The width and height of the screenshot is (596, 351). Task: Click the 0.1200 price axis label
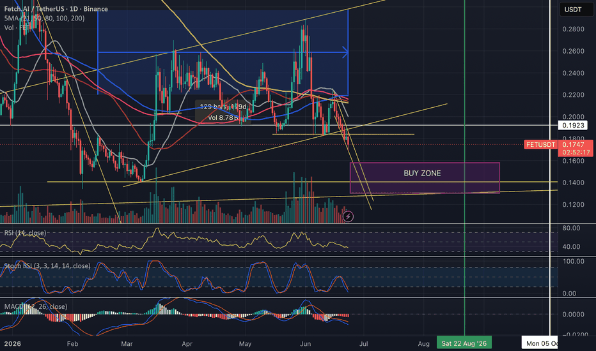click(x=573, y=204)
